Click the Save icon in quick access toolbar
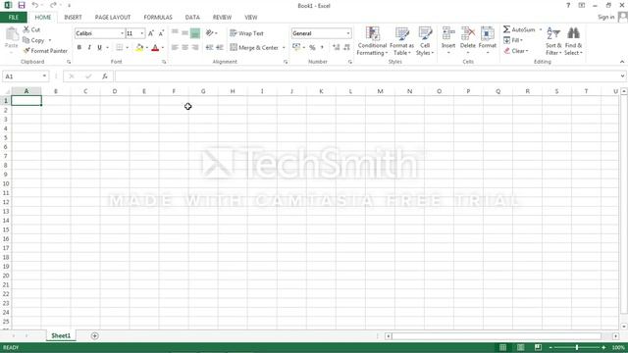 click(22, 6)
